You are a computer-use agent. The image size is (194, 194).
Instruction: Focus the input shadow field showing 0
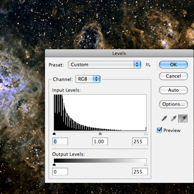[60, 141]
